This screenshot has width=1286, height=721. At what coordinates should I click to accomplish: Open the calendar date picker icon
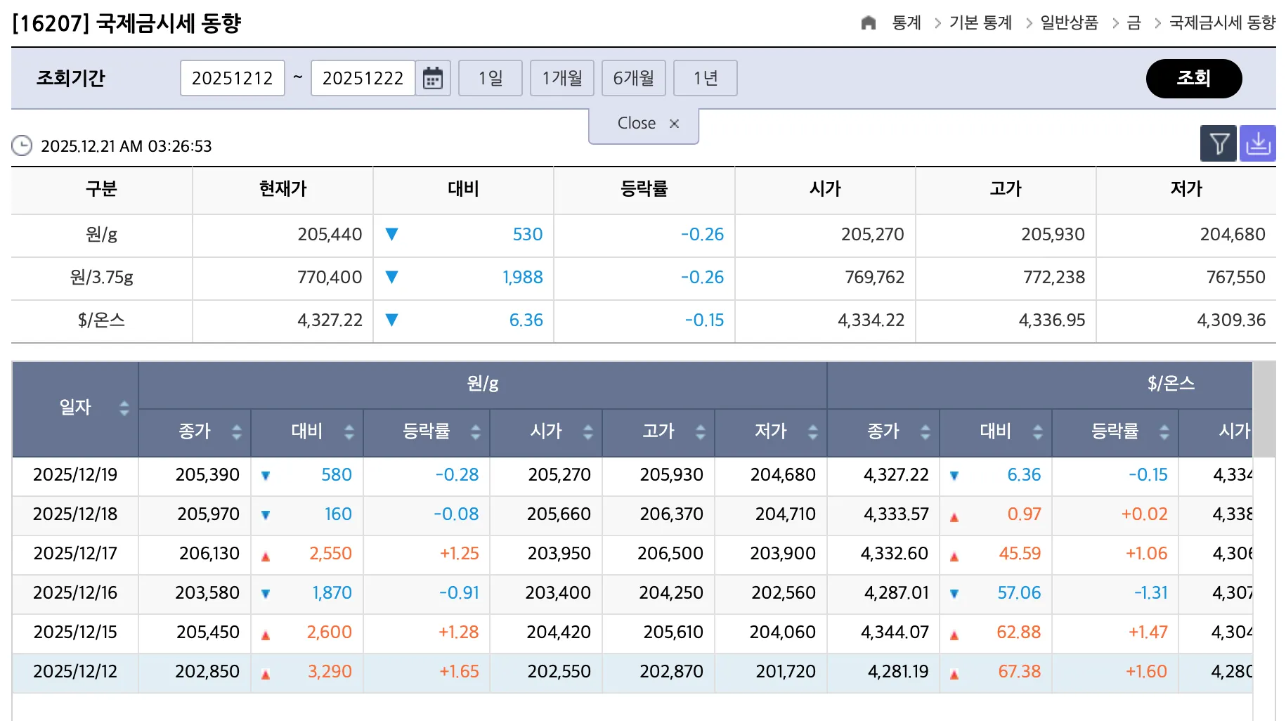432,78
